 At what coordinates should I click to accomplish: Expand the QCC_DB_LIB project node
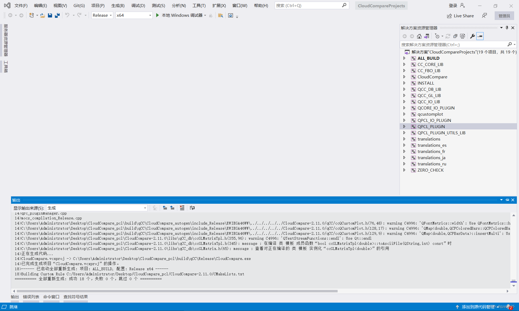tap(404, 89)
